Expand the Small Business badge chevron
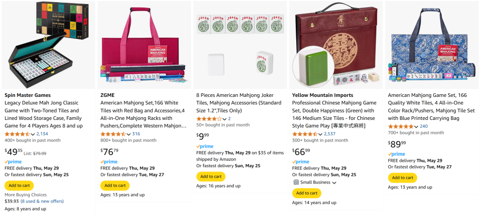 334,183
